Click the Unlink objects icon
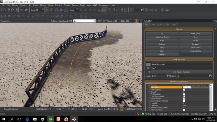 pos(26,10)
